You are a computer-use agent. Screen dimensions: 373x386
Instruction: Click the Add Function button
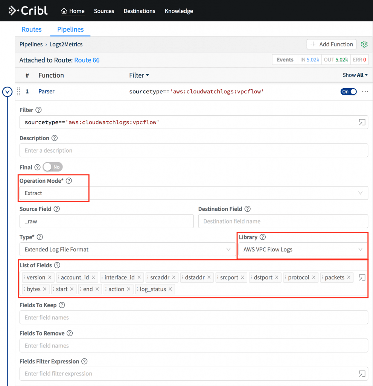point(331,44)
